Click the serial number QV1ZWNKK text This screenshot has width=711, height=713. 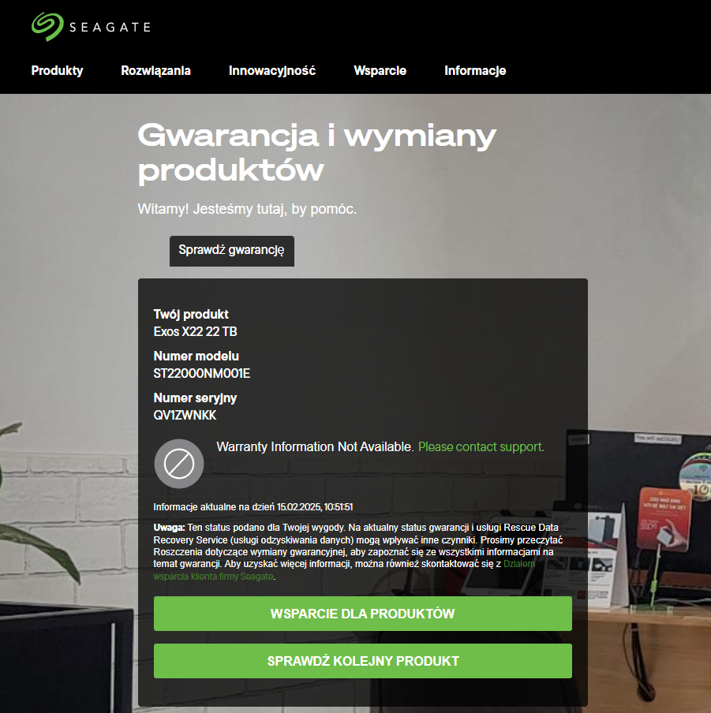(185, 415)
